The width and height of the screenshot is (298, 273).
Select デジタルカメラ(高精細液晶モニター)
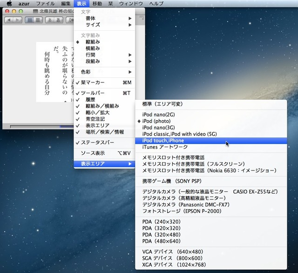click(211, 198)
